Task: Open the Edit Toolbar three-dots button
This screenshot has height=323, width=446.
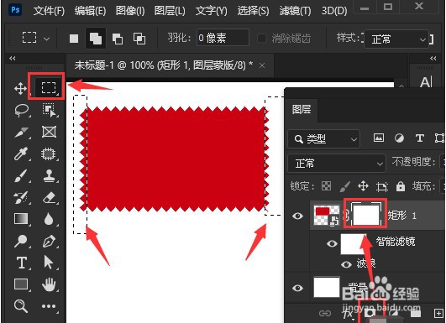Action: click(x=49, y=306)
